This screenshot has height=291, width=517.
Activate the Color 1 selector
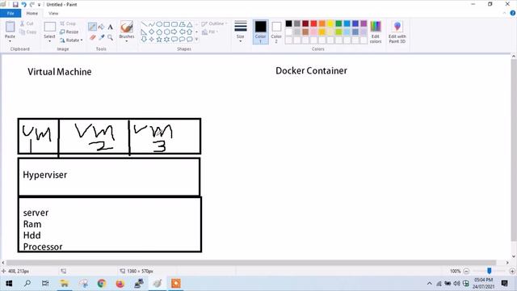click(260, 32)
